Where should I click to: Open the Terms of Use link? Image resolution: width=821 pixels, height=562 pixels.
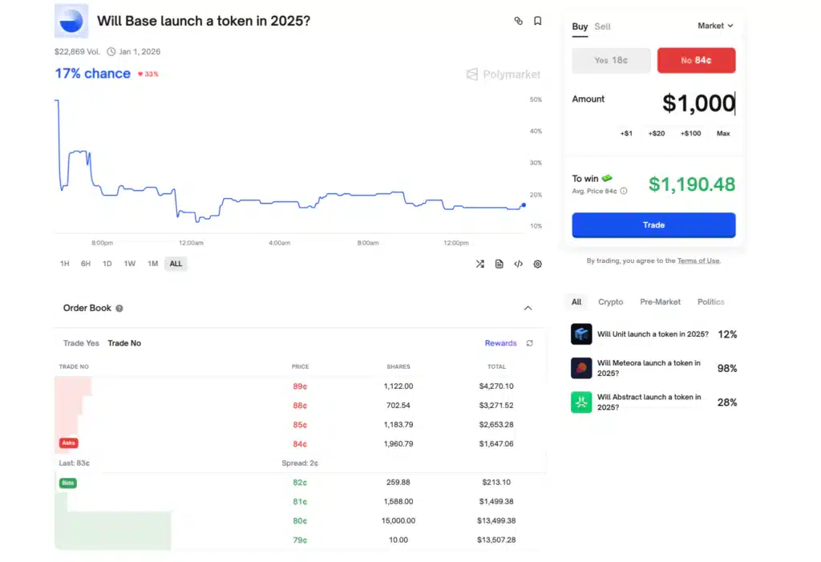point(698,261)
